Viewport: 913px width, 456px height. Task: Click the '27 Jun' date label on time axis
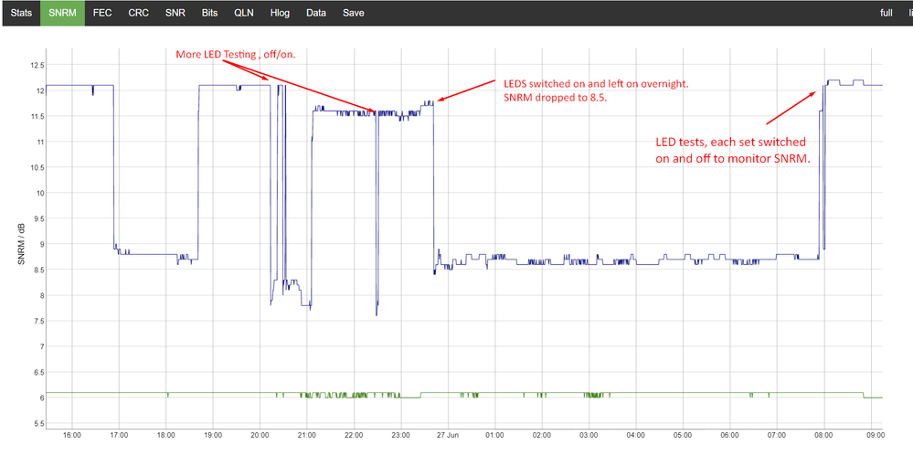[x=448, y=435]
